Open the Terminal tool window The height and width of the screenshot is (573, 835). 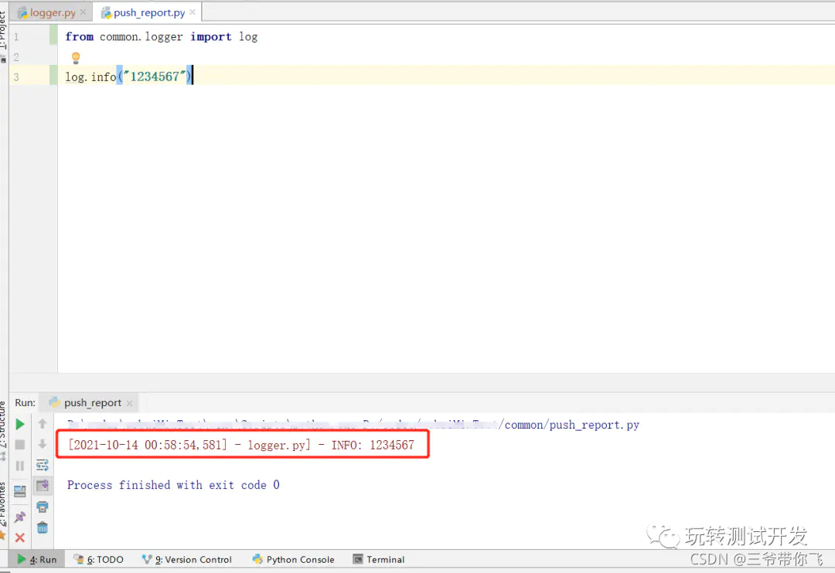(x=379, y=559)
